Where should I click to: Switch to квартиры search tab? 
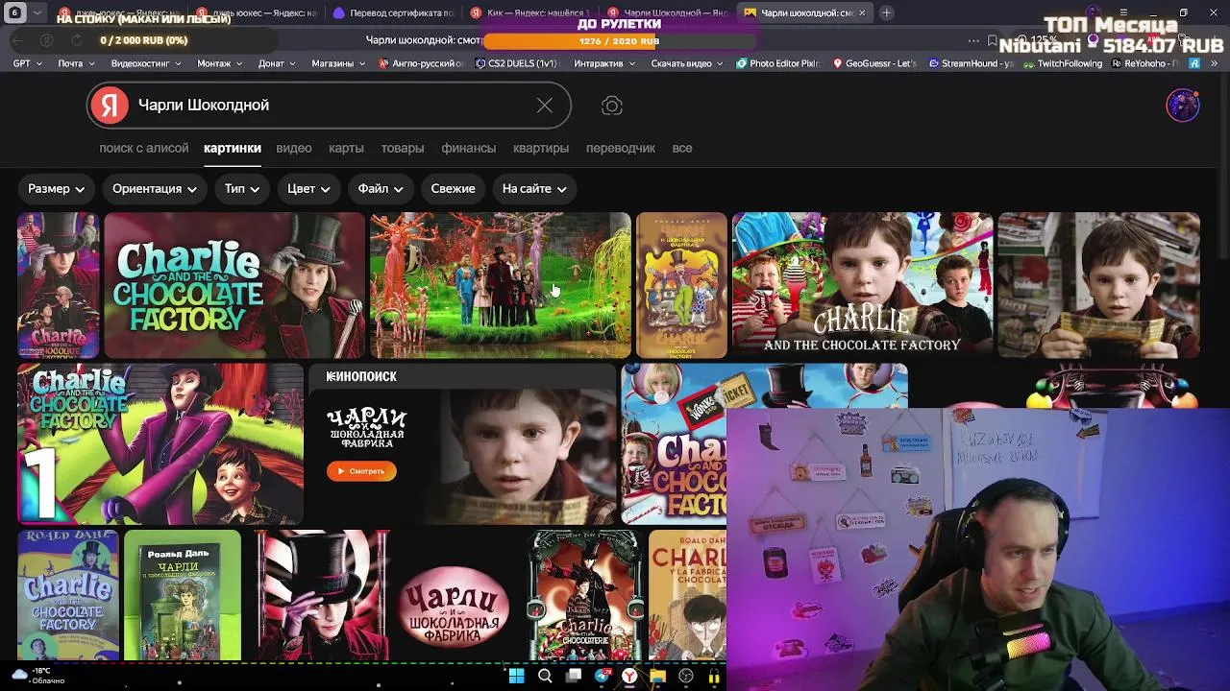pos(541,149)
